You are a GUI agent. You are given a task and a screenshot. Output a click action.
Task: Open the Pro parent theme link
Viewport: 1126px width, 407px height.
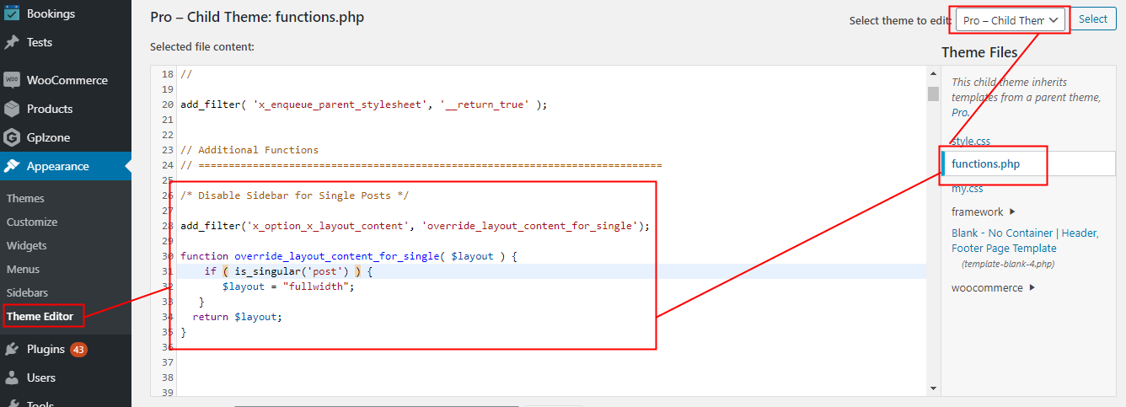[x=960, y=112]
